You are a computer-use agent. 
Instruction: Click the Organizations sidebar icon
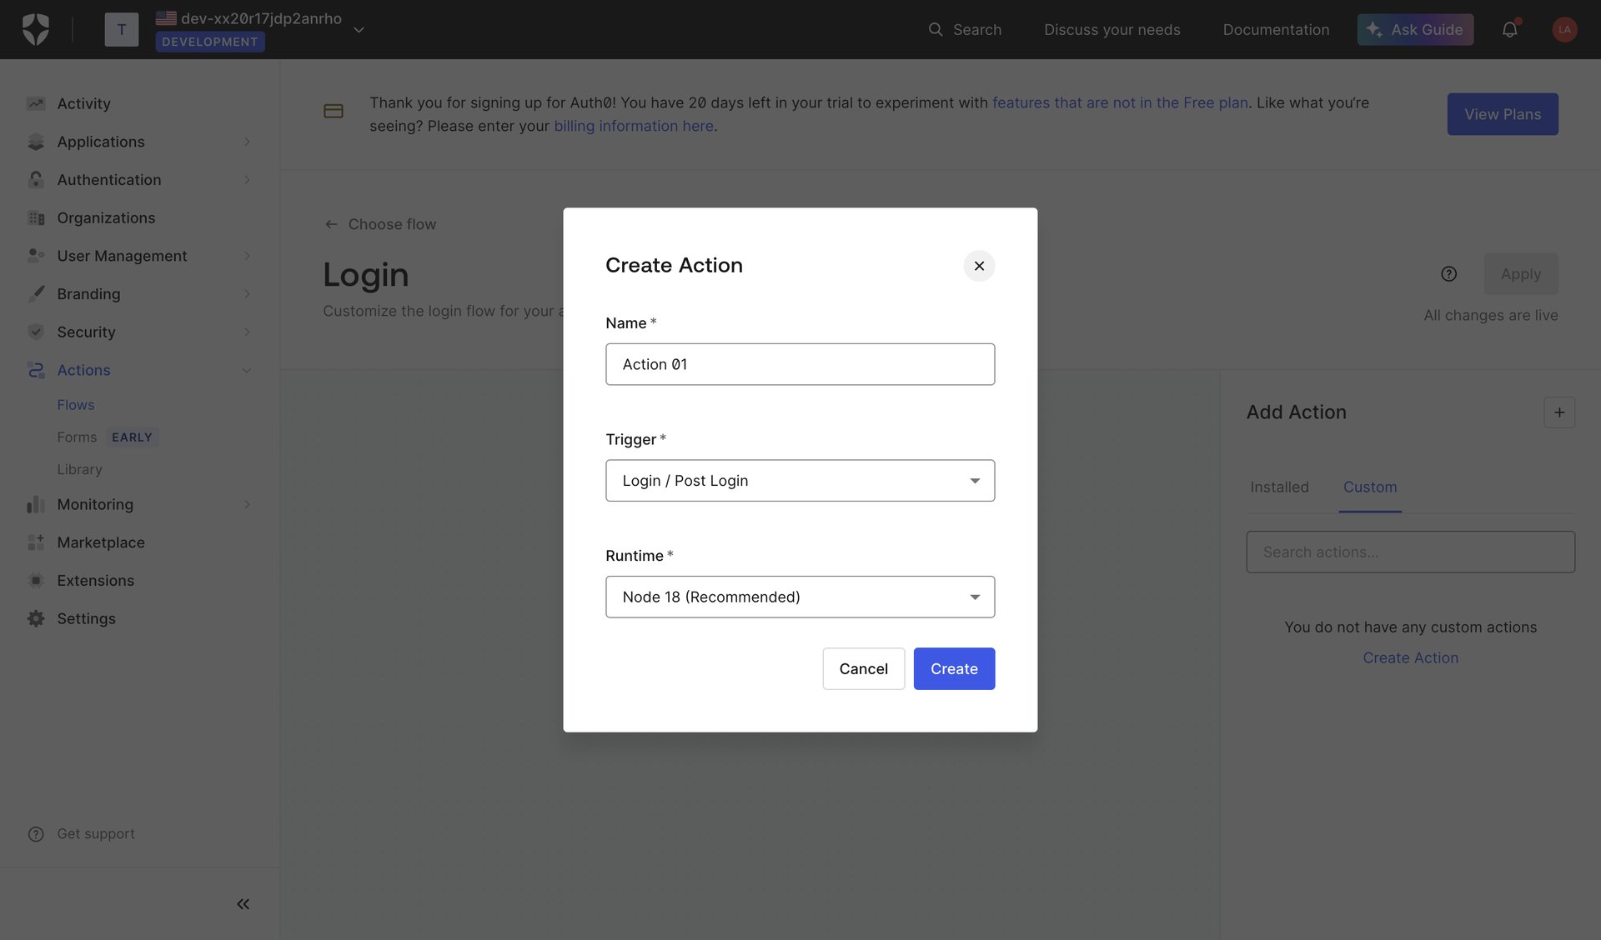click(36, 217)
